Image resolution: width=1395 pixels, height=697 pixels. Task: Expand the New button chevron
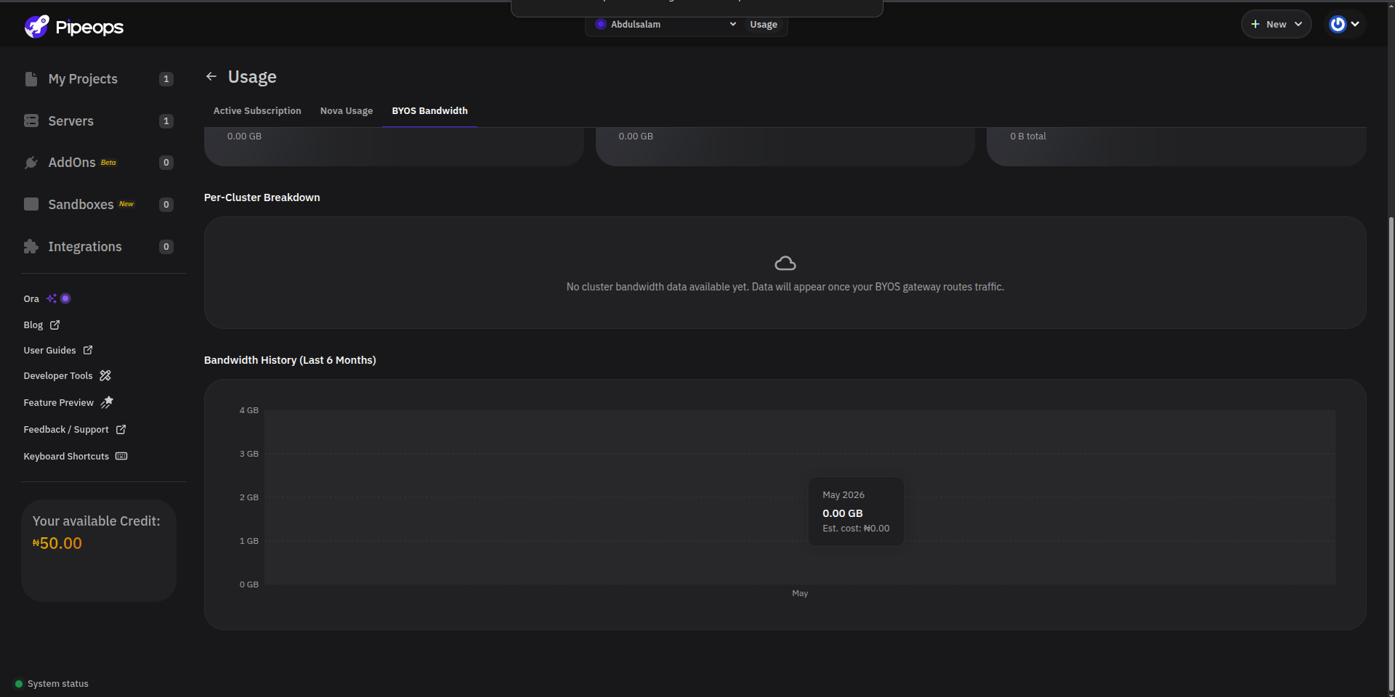pos(1298,24)
